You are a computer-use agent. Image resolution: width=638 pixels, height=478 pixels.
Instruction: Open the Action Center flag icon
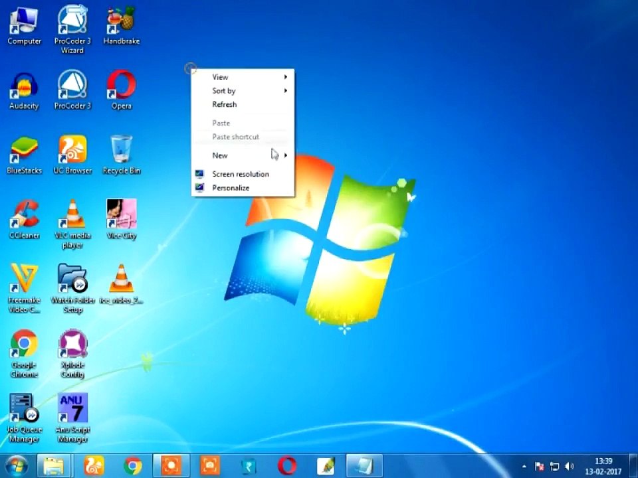click(539, 466)
